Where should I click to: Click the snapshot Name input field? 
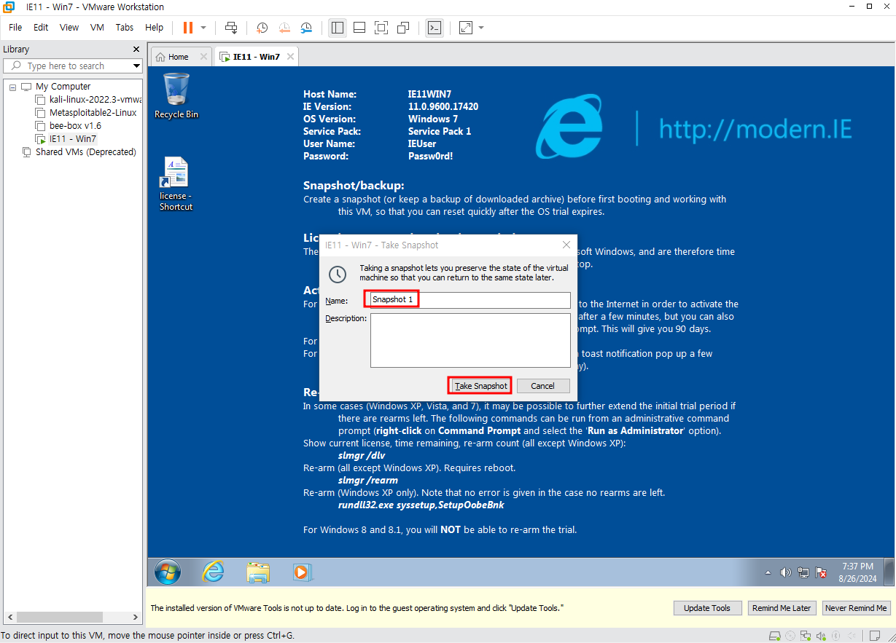tap(470, 300)
